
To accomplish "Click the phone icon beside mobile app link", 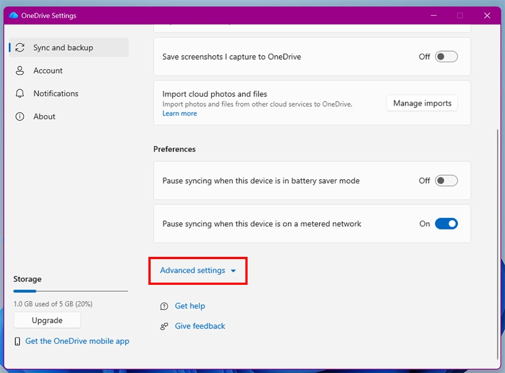I will [x=18, y=341].
